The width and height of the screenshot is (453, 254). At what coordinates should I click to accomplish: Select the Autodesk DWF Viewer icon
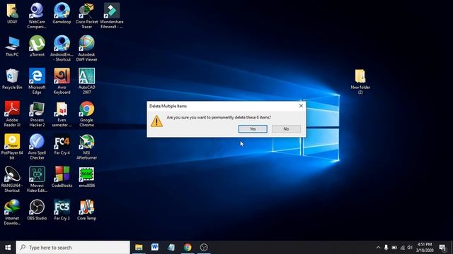click(86, 49)
